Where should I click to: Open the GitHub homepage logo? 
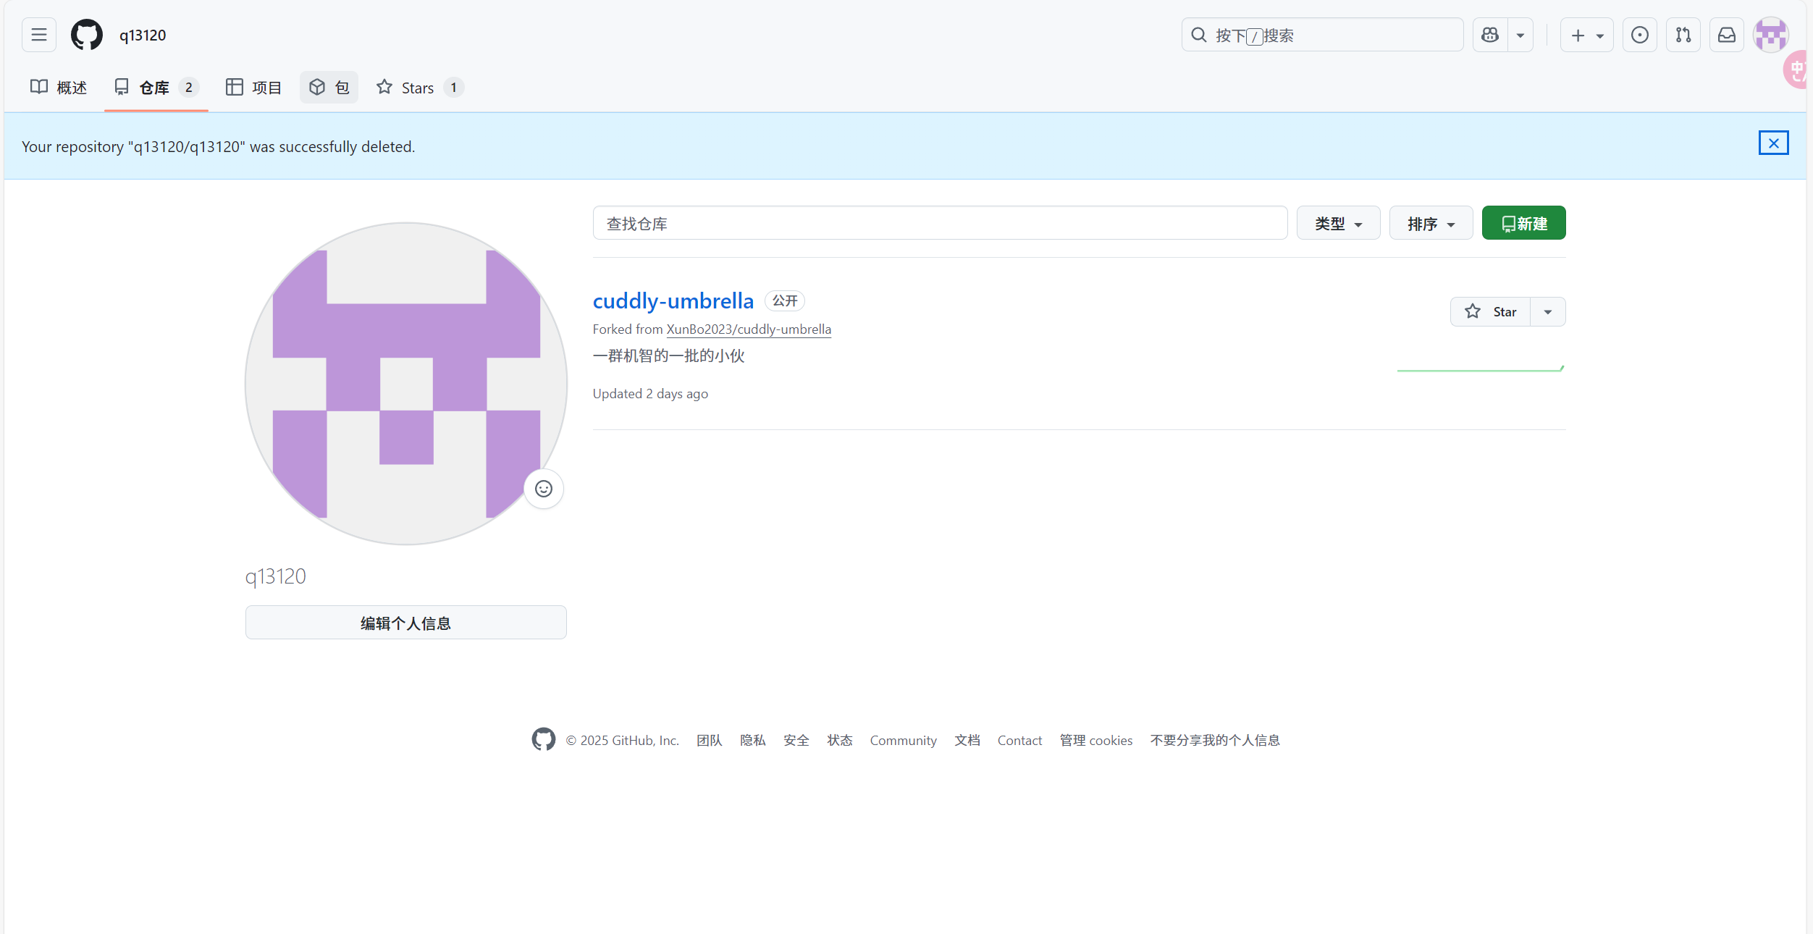click(x=86, y=34)
